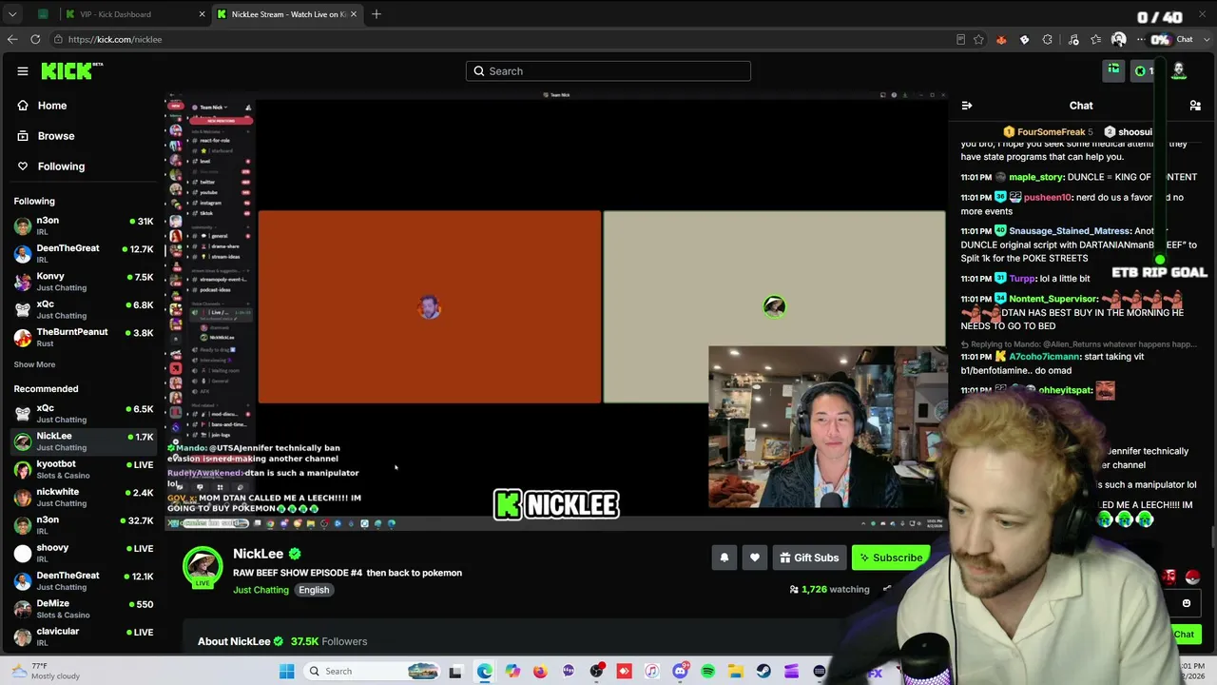1217x685 pixels.
Task: Click the weather widget in the taskbar
Action: [44, 672]
